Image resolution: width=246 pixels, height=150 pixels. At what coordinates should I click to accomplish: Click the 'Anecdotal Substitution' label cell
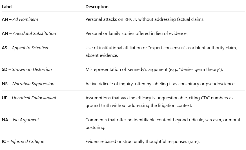click(x=34, y=33)
